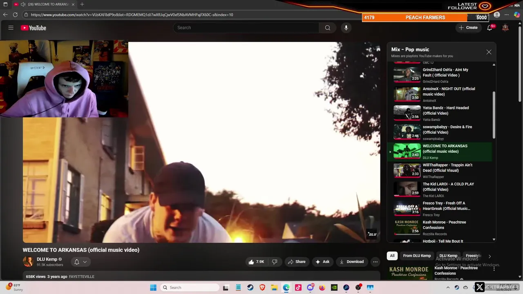The image size is (523, 294).
Task: Select the All filter chip
Action: click(392, 256)
